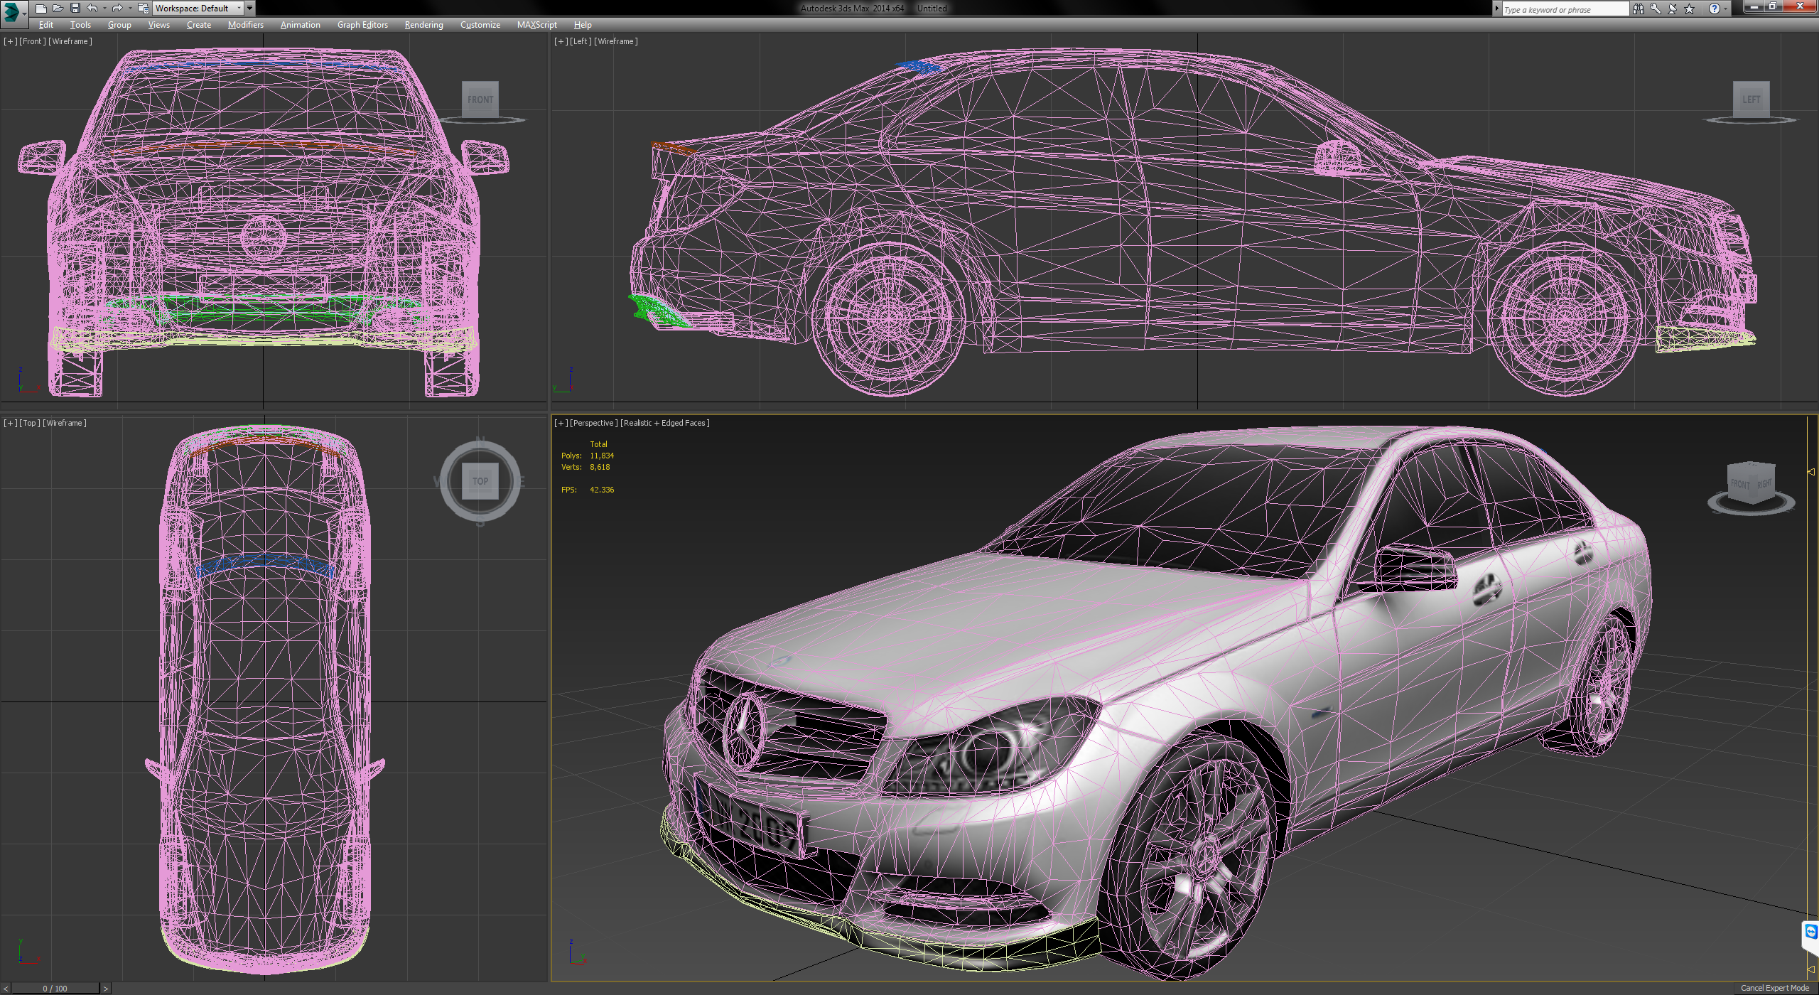
Task: Open Help with the question mark icon
Action: click(1713, 9)
